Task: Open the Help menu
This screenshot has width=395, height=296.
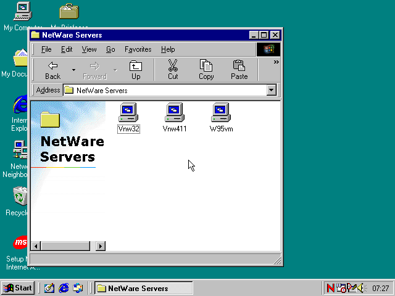Action: (x=168, y=49)
